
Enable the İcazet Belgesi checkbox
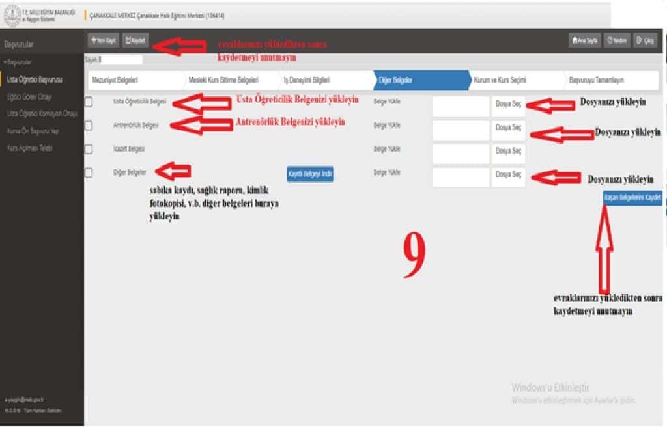coord(89,149)
